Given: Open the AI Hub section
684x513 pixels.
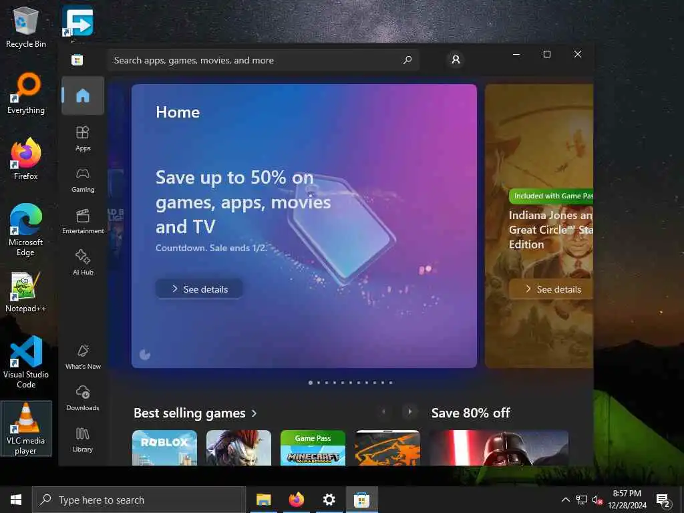Looking at the screenshot, I should tap(83, 262).
